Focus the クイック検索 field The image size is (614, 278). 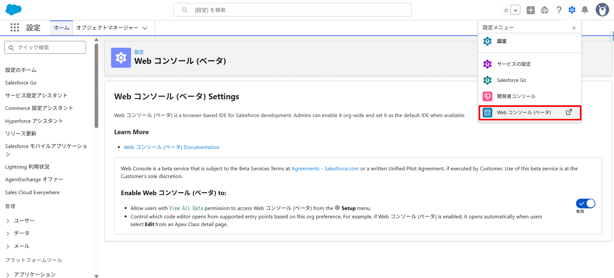[45, 48]
